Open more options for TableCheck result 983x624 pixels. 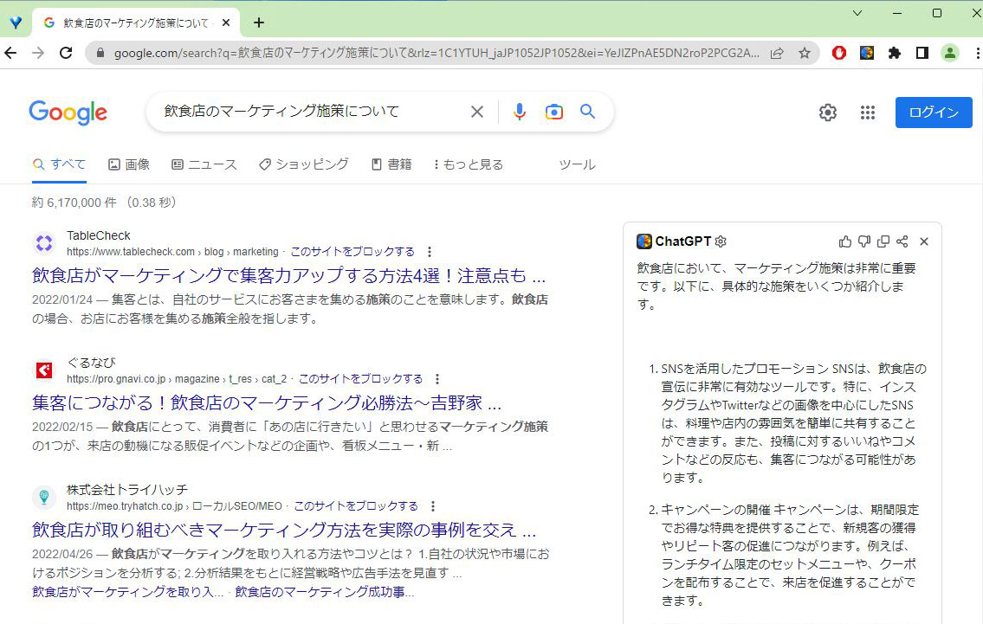[430, 252]
